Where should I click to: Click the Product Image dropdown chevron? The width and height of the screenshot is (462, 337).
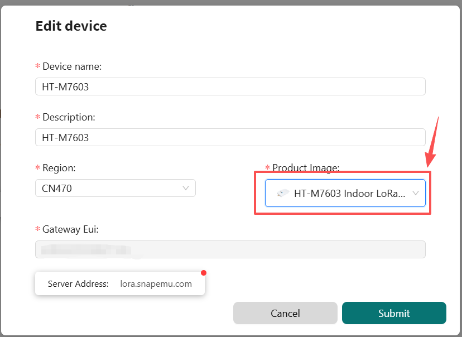[415, 193]
